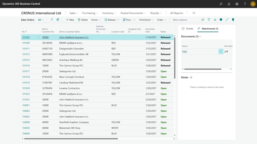The image size is (257, 144).
Task: Open sales order 101009
Action: (26, 43)
